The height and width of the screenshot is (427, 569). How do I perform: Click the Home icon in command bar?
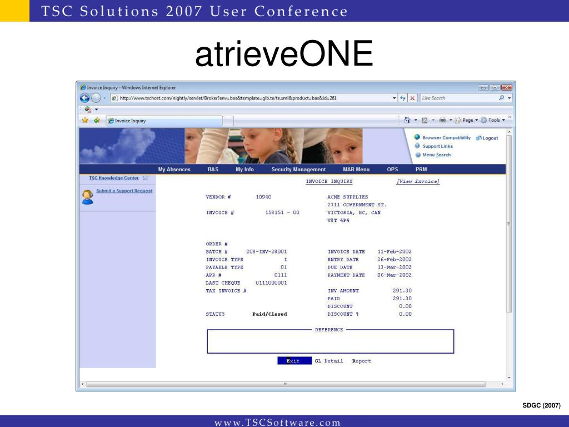(407, 120)
